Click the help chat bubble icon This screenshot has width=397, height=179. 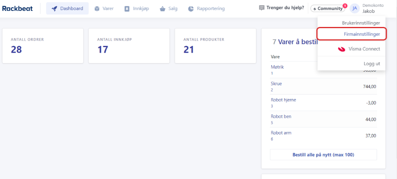pos(262,8)
